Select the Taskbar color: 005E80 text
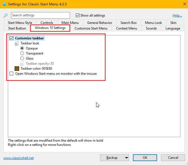The height and width of the screenshot is (165, 188). [x=36, y=69]
